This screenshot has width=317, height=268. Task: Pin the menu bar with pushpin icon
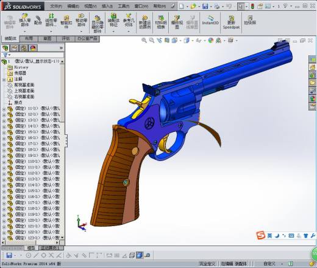(173, 6)
